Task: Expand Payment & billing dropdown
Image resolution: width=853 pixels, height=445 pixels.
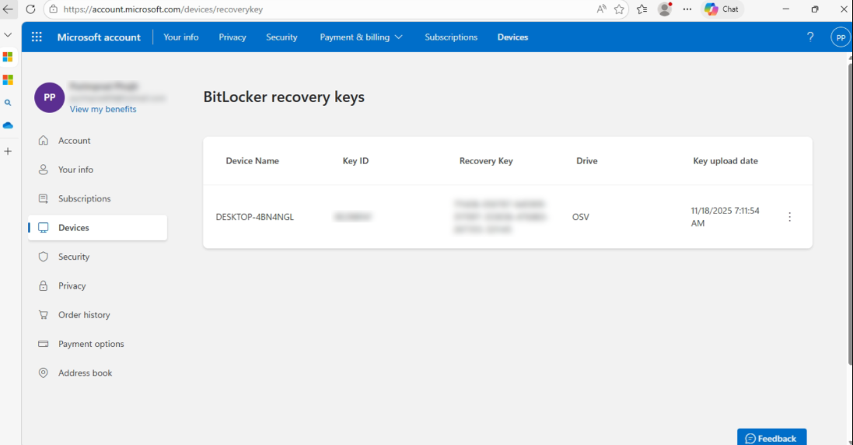Action: 362,37
